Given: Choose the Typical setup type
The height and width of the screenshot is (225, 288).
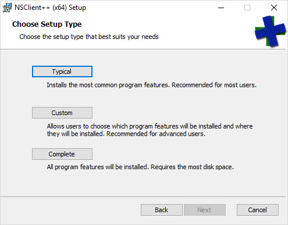Looking at the screenshot, I should 62,72.
